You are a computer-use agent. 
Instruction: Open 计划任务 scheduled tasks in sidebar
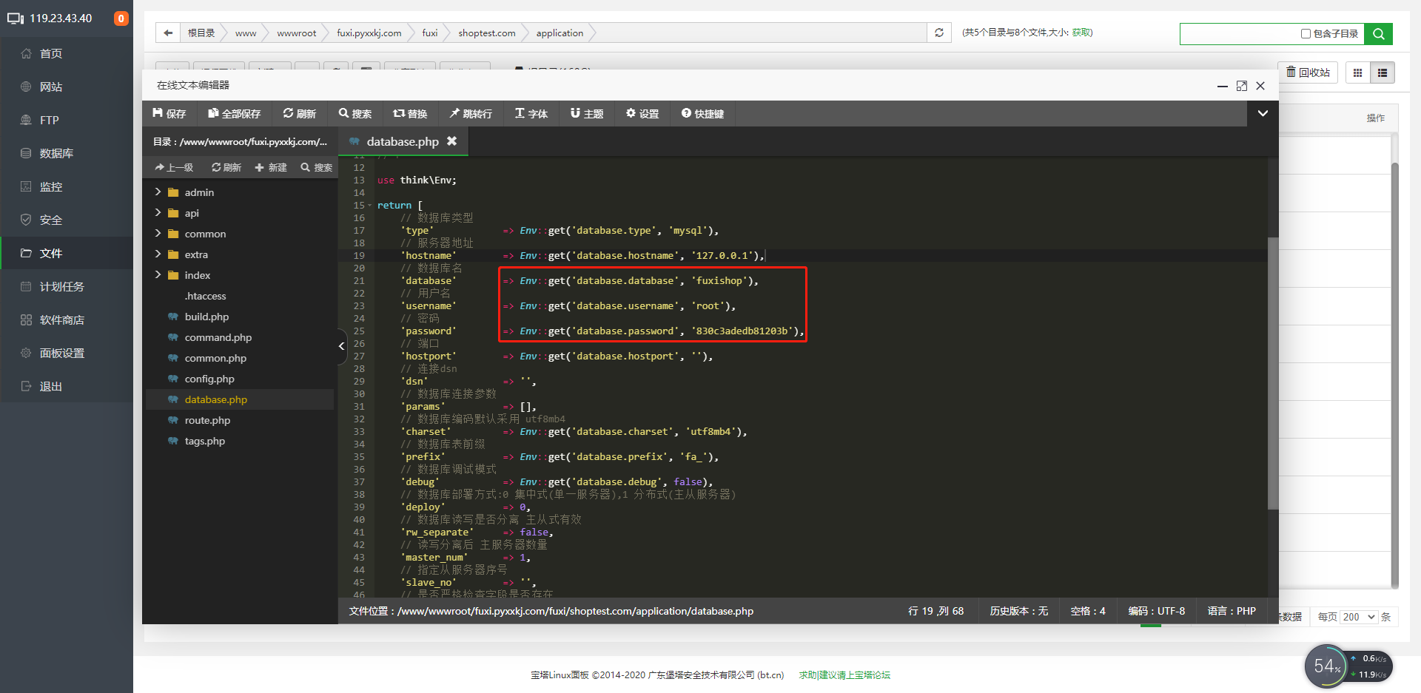pos(67,286)
